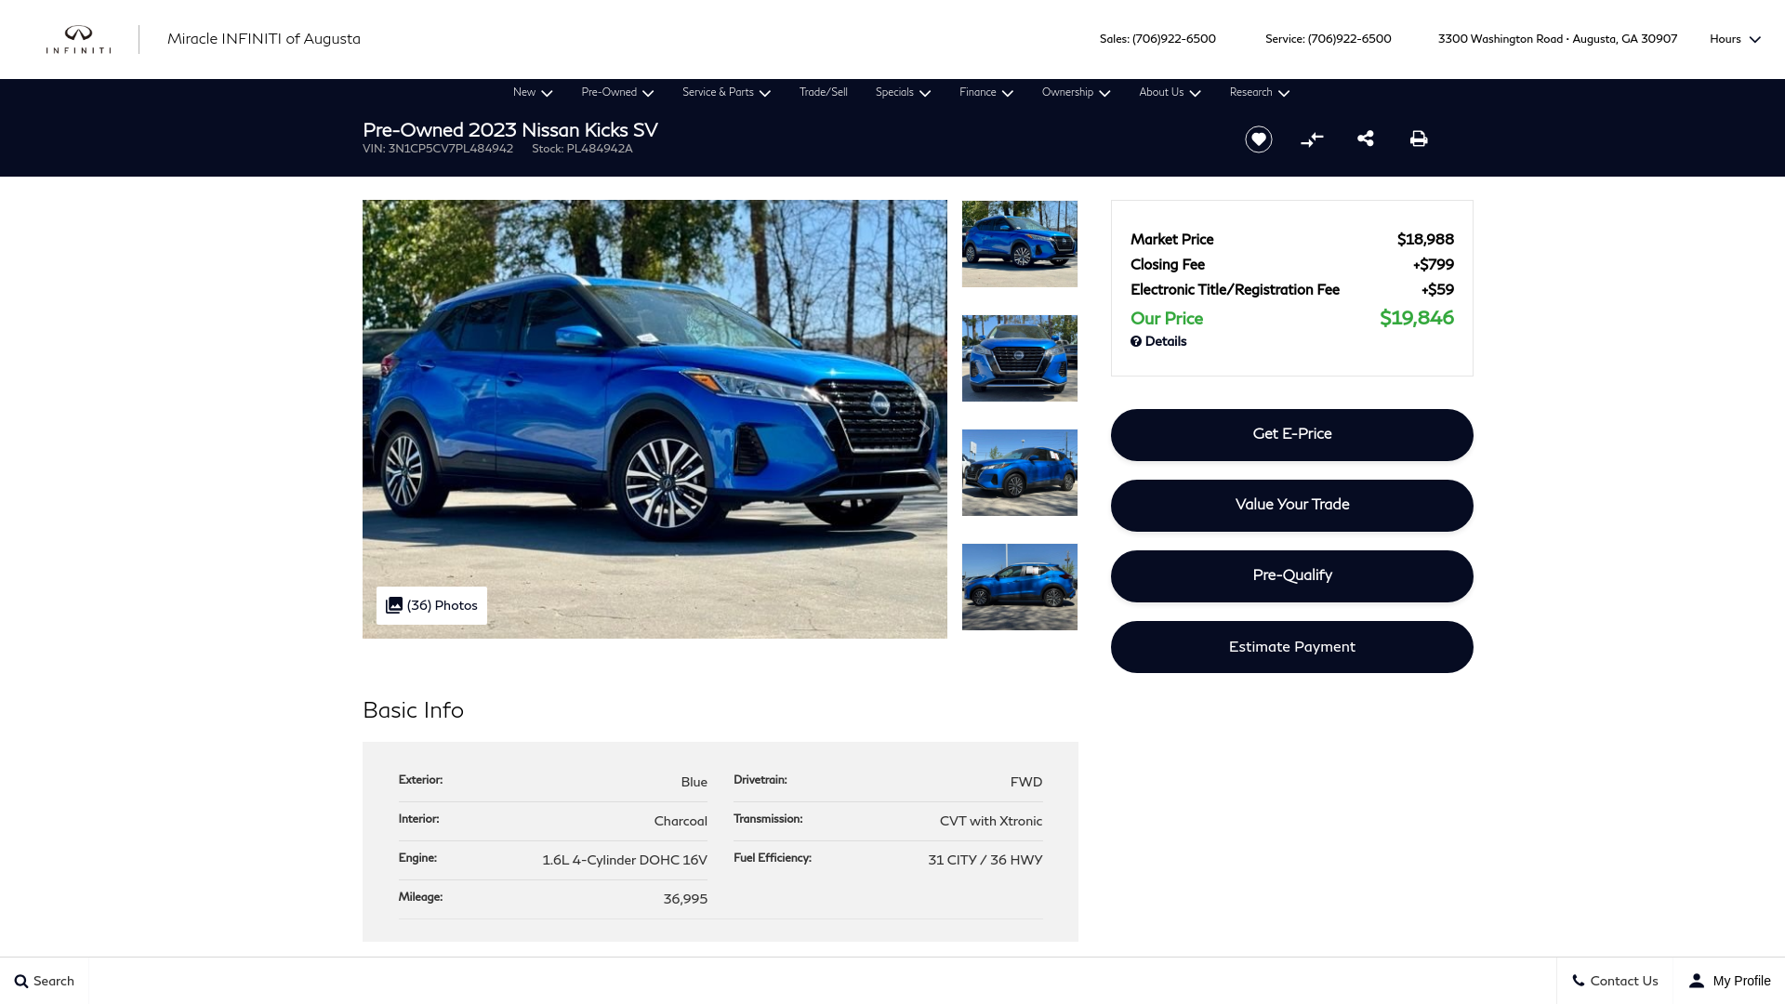Select the front grille view thumbnail
1785x1004 pixels.
click(1020, 358)
